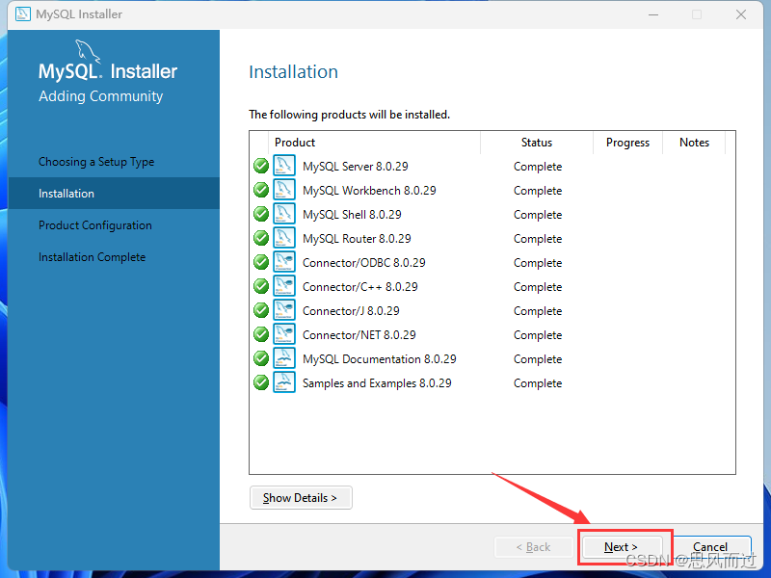Click Complete status for MySQL Documentation 8.0.29
The width and height of the screenshot is (771, 578).
538,359
